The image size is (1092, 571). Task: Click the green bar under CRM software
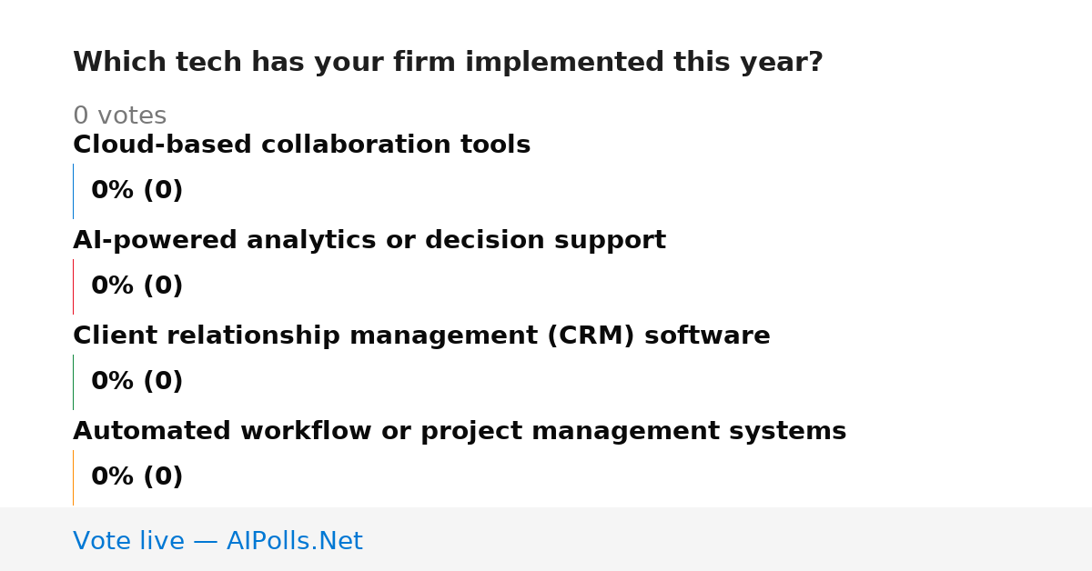74,382
